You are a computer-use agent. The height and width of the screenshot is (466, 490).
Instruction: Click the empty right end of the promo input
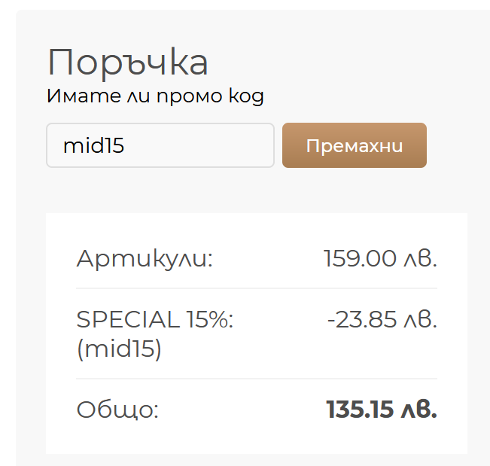241,145
